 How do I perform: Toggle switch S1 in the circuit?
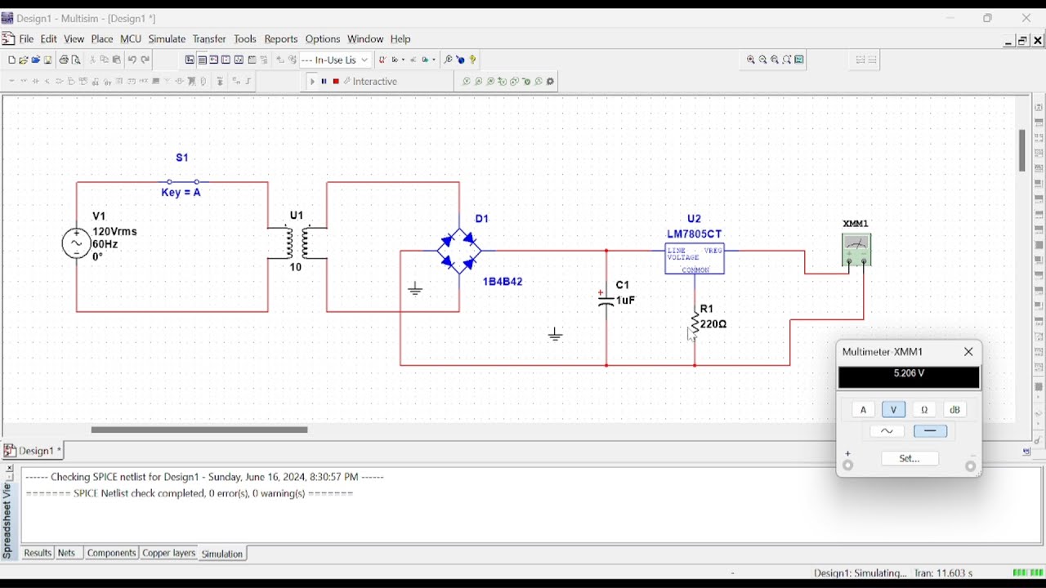coord(183,182)
